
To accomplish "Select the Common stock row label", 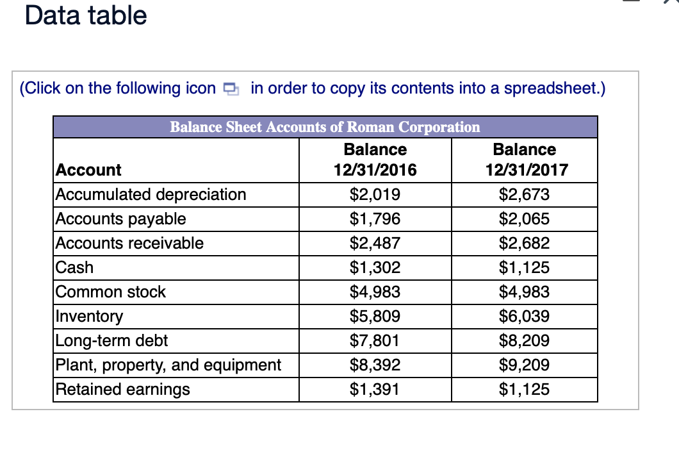I will pos(110,292).
